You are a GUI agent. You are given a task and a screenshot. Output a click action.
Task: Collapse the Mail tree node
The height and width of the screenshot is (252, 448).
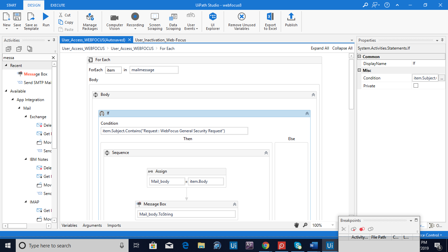pos(19,108)
